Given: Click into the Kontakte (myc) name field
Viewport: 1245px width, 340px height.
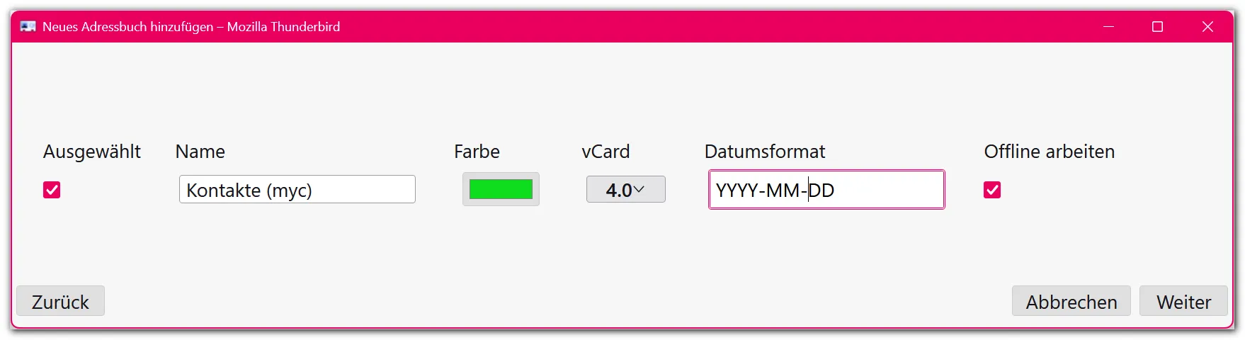Looking at the screenshot, I should 297,189.
